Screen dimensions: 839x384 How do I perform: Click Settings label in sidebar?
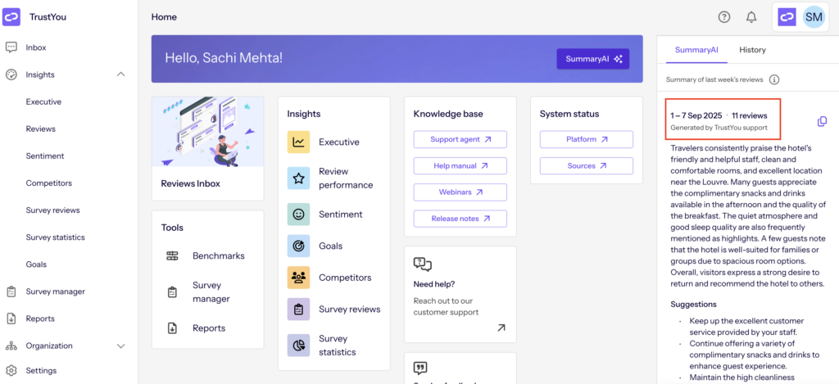[x=41, y=371]
